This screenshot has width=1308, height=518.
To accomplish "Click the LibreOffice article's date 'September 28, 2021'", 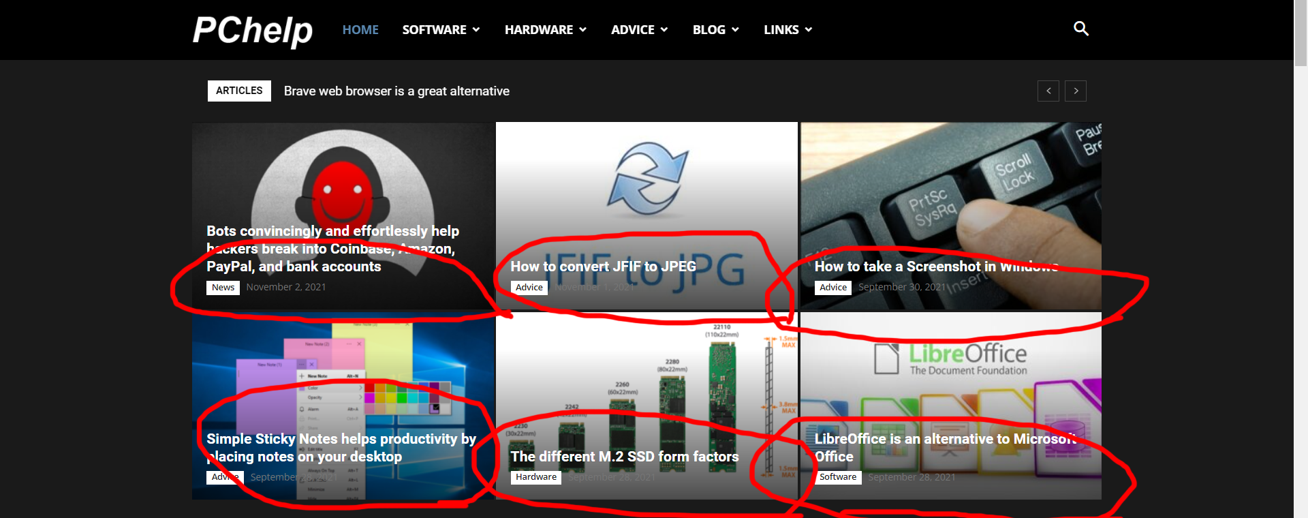I will (x=912, y=477).
